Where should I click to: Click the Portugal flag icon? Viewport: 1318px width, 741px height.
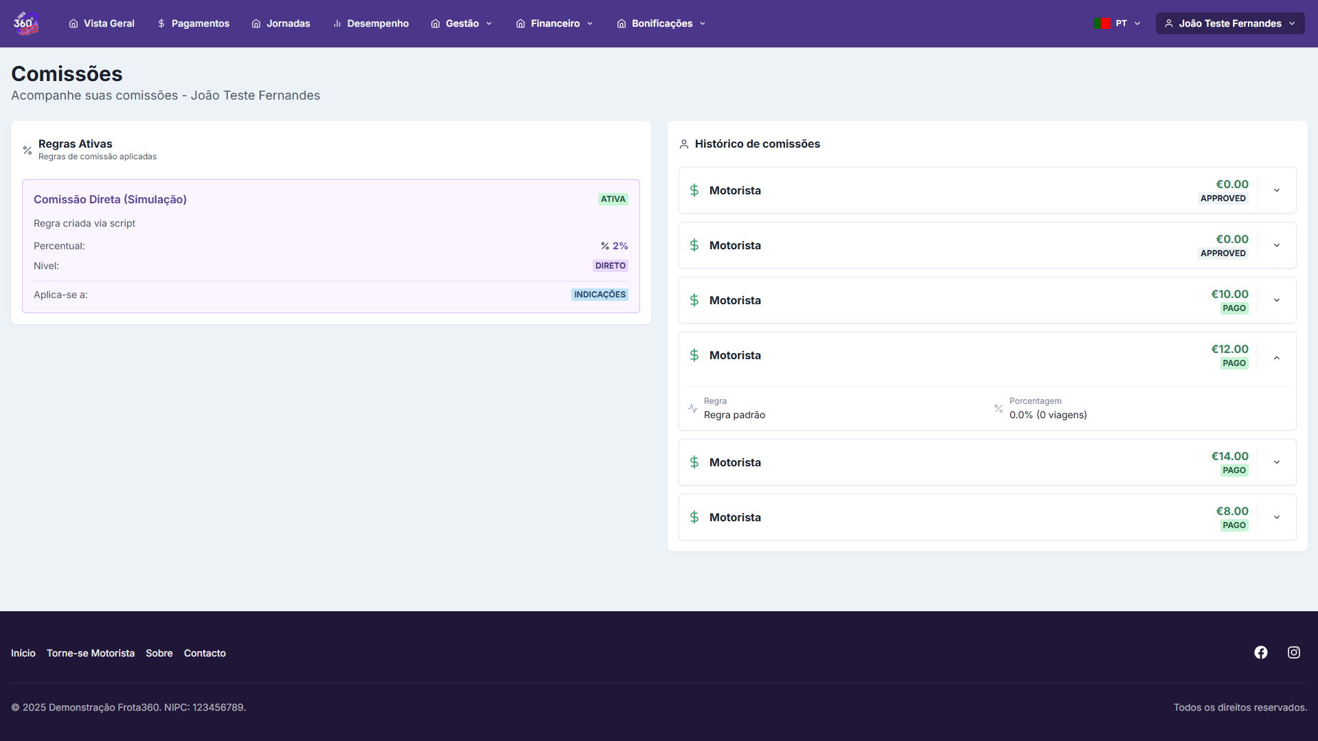(1102, 23)
